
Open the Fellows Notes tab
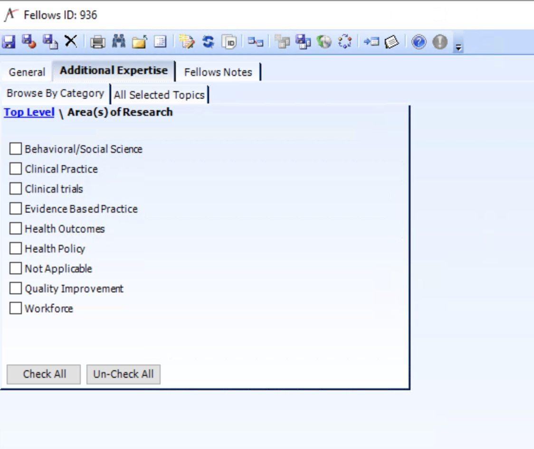218,72
